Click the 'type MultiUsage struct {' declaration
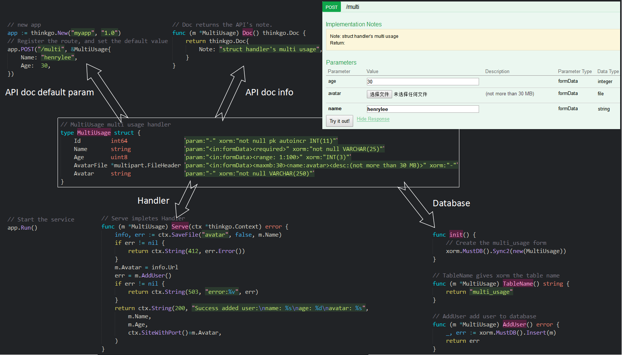The width and height of the screenshot is (622, 355). [100, 133]
